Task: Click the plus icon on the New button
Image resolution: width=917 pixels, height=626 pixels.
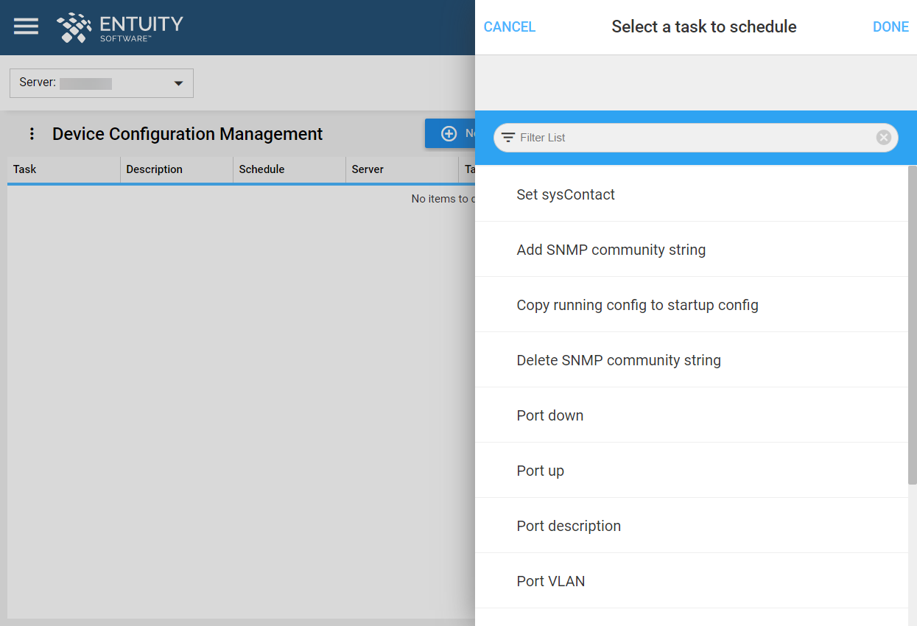Action: [449, 133]
